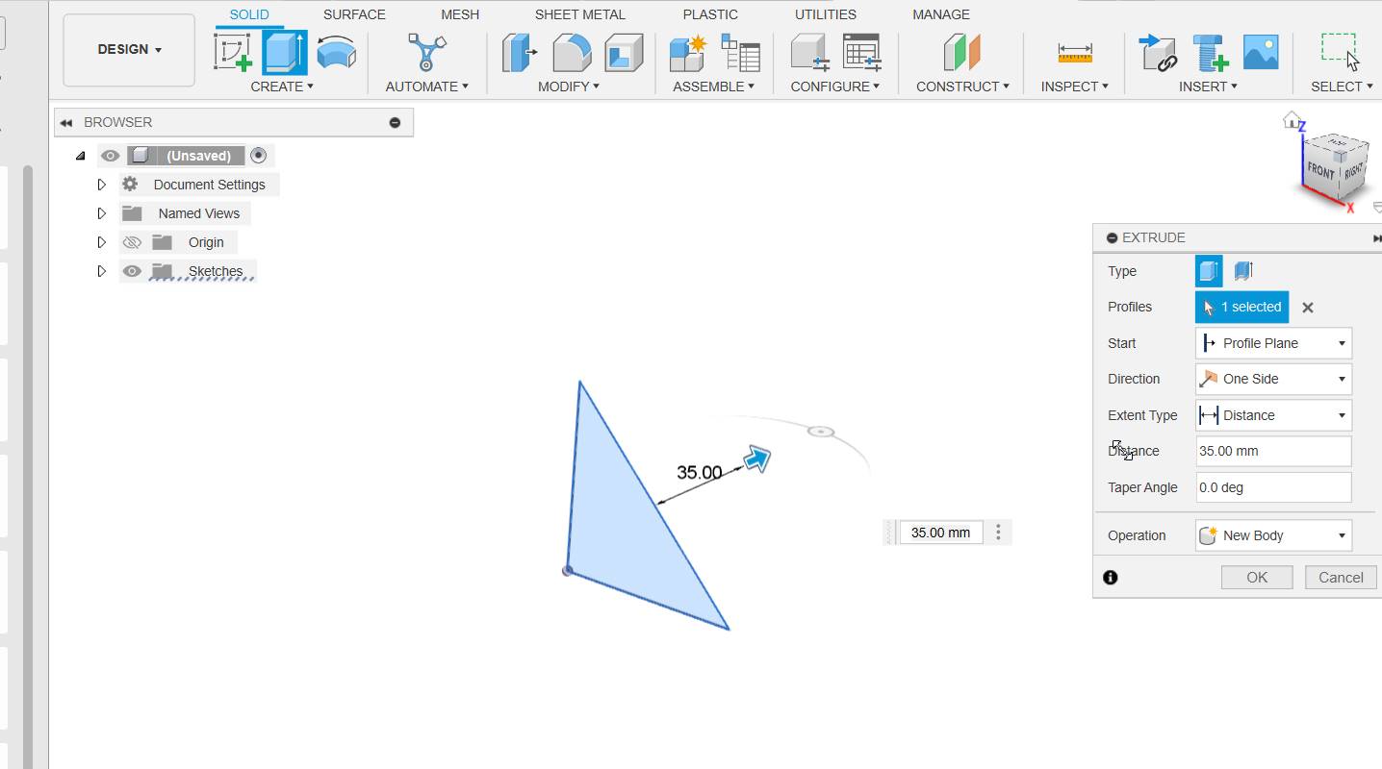
Task: Open the Start Profile Plane dropdown
Action: tap(1273, 343)
